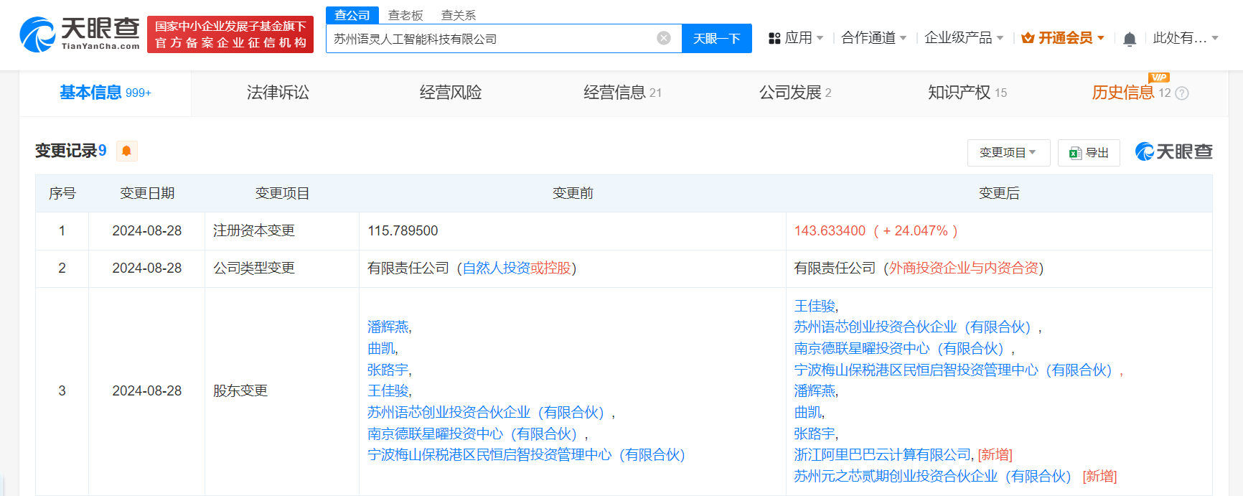Open 王佳骏 link in 变更后 column

coord(815,307)
